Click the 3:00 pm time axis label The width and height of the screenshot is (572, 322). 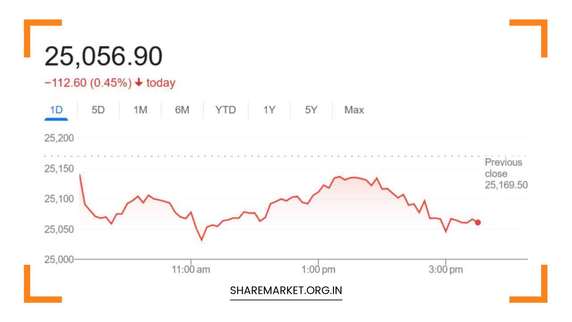446,270
